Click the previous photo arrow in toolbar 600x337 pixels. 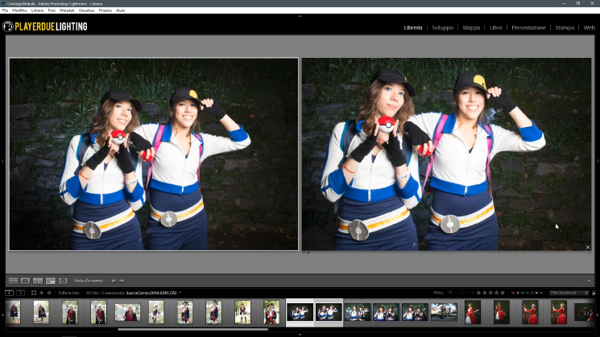(114, 281)
